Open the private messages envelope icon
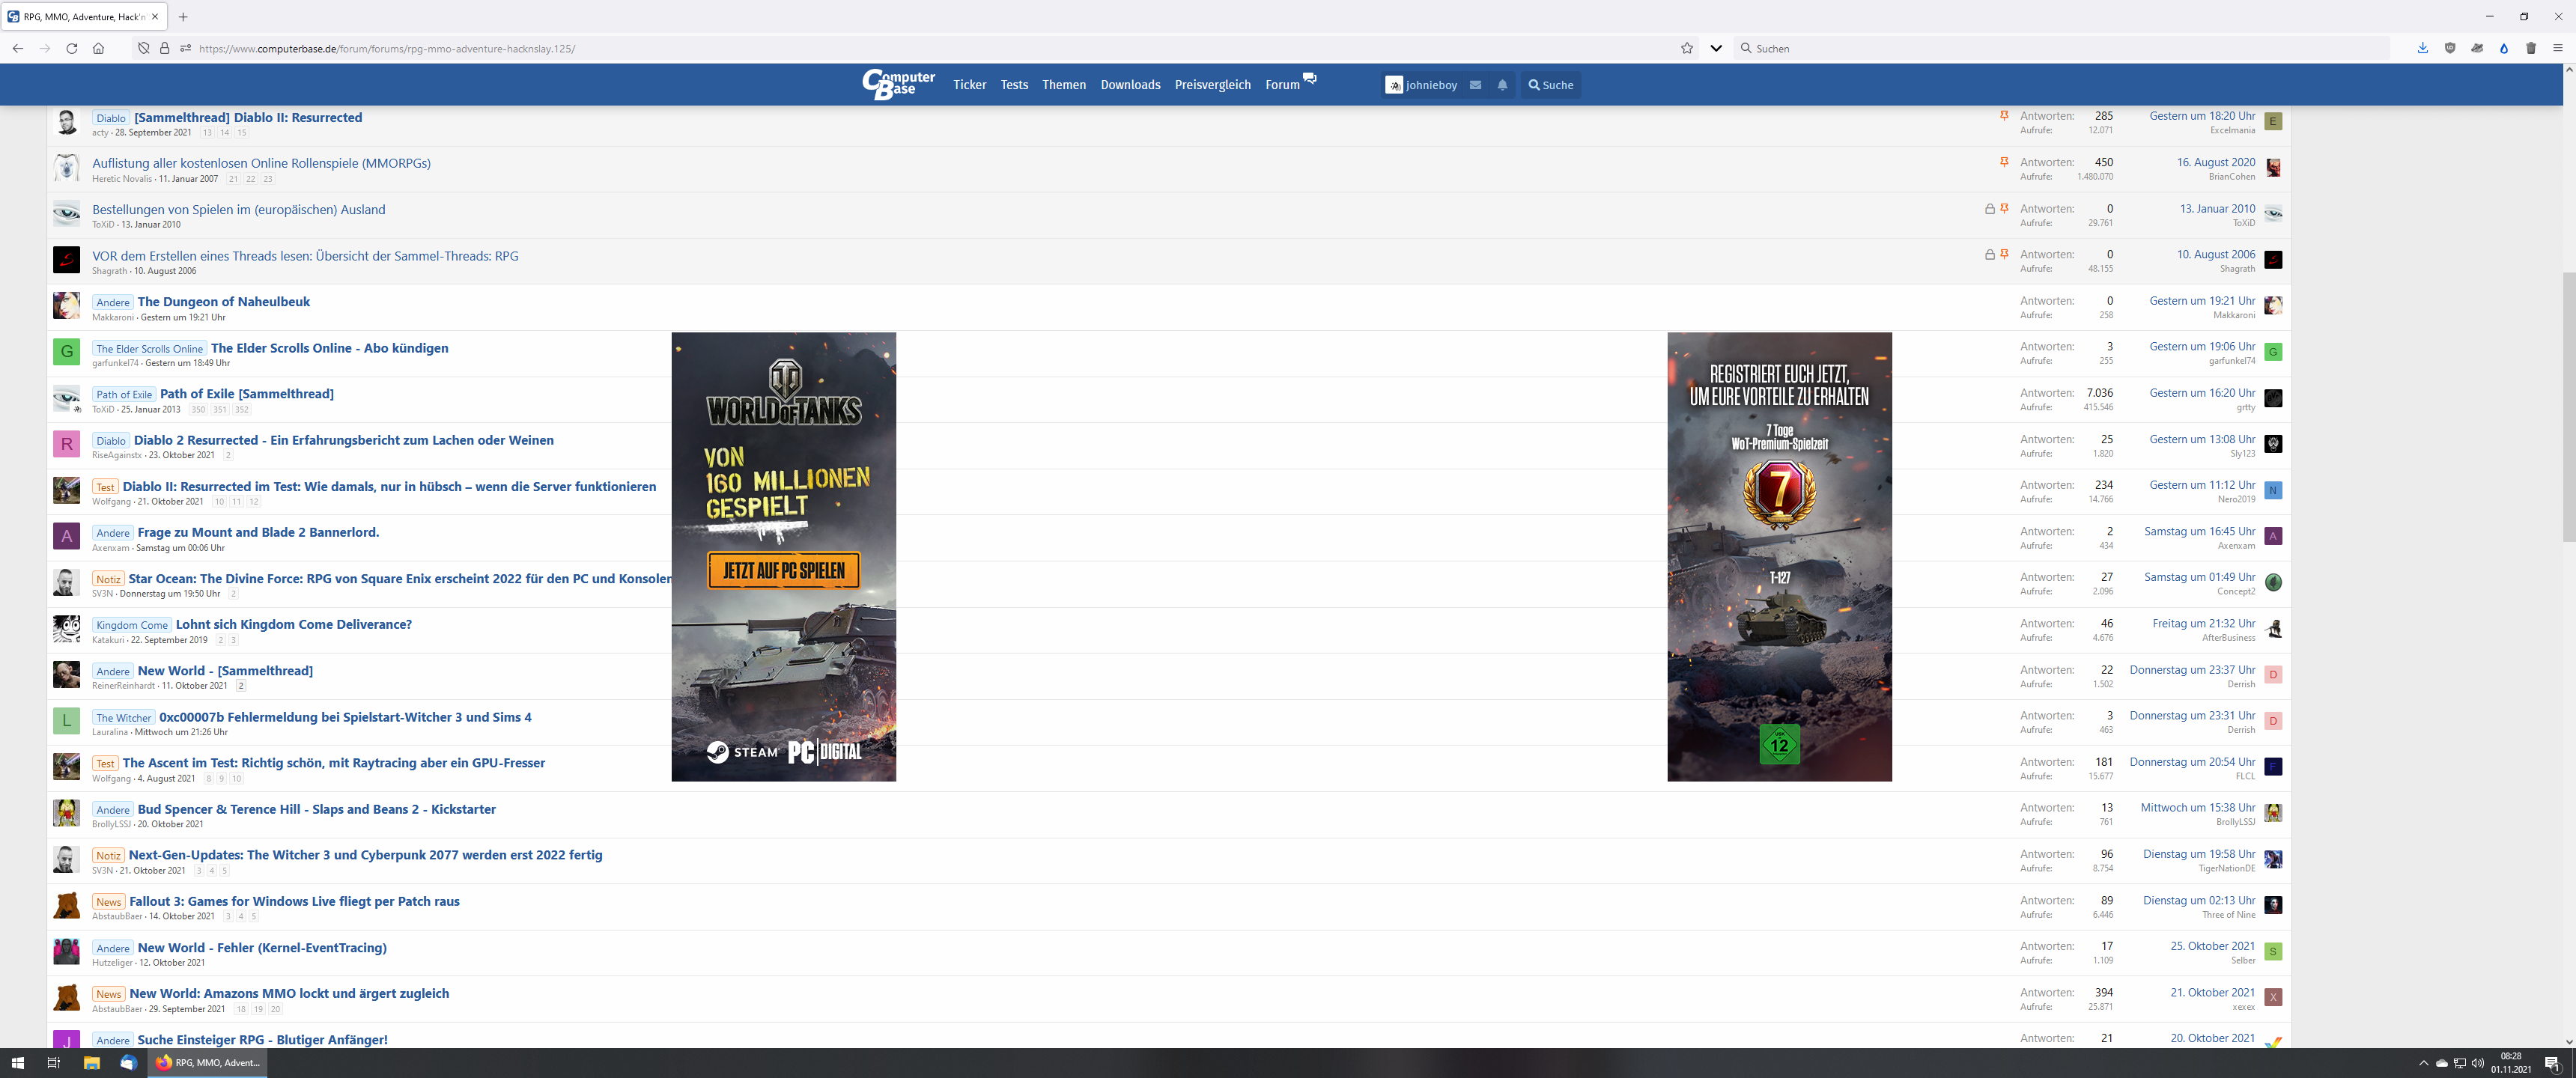Screen dimensions: 2576x1078 coord(1475,85)
